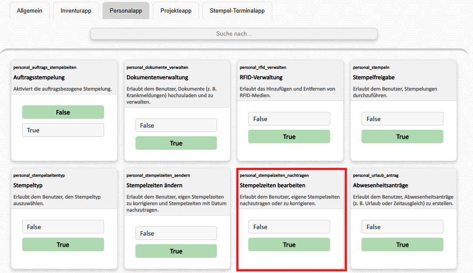Click the personal_rfid_verwalten key text

pyautogui.click(x=263, y=67)
